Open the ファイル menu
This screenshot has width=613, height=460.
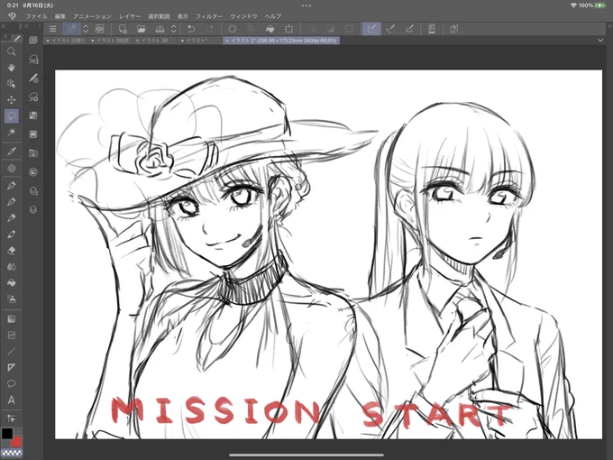point(36,16)
